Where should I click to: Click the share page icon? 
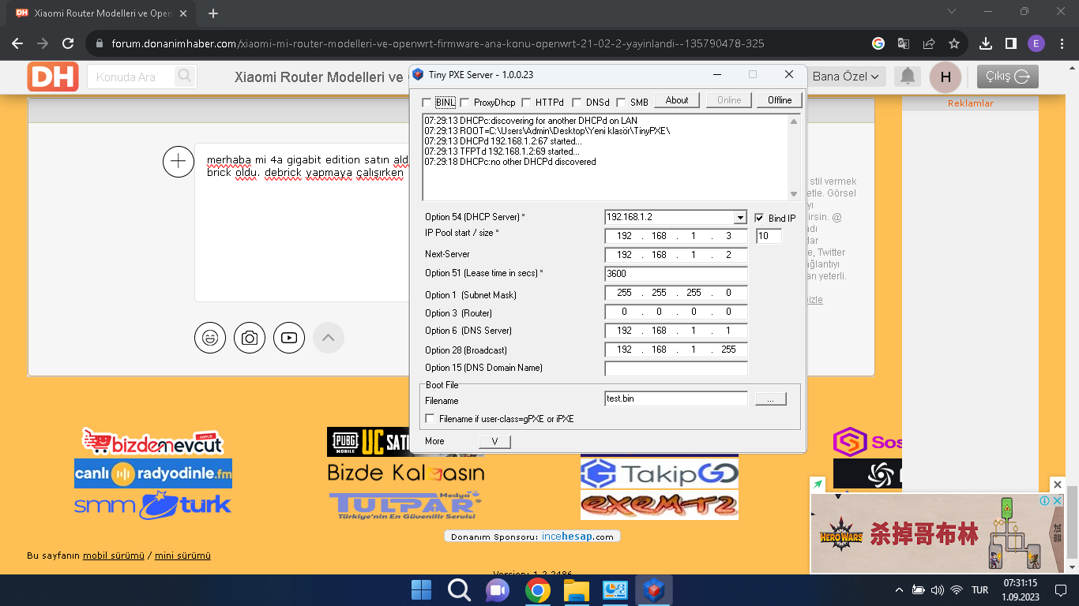pyautogui.click(x=929, y=43)
